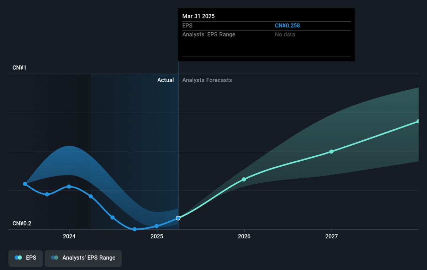The width and height of the screenshot is (427, 270).
Task: Click the 2026 x-axis label
Action: 244,236
